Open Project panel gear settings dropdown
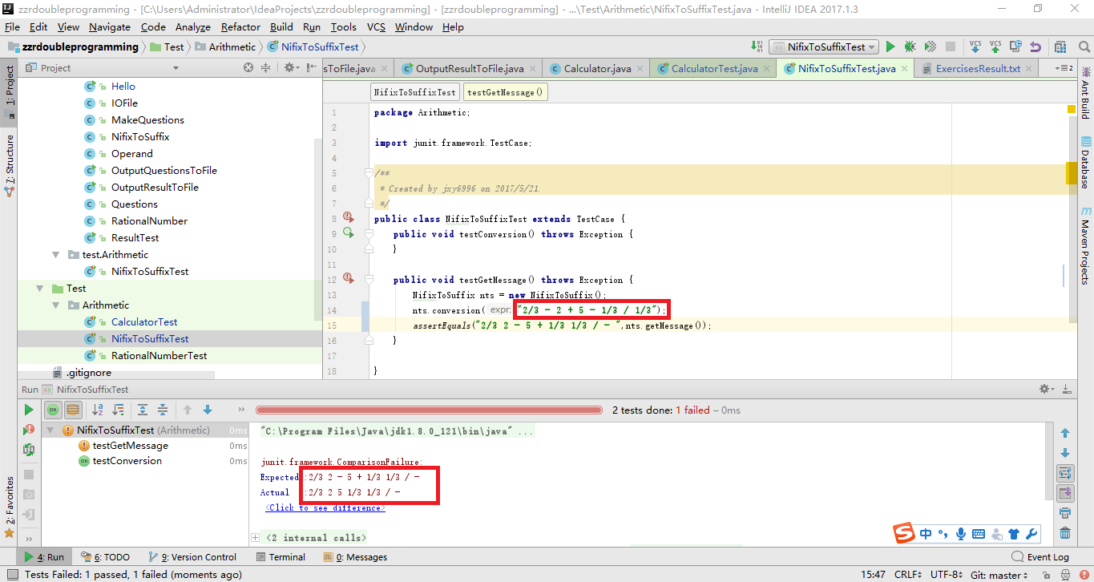This screenshot has height=582, width=1094. click(292, 68)
